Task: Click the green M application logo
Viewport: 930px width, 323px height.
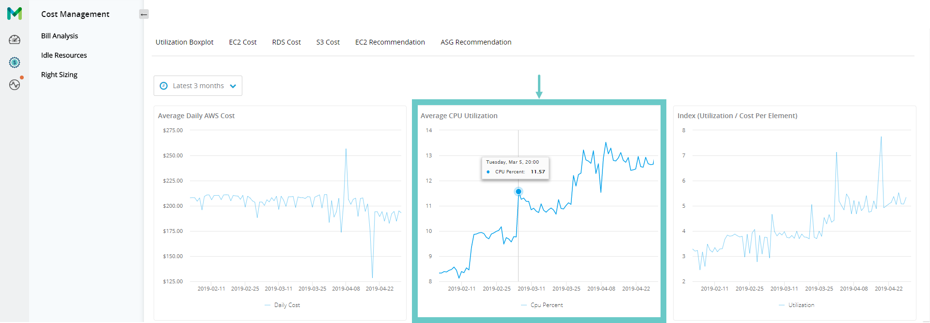Action: 15,14
